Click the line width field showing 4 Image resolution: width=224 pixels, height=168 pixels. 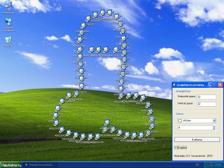coord(195,128)
